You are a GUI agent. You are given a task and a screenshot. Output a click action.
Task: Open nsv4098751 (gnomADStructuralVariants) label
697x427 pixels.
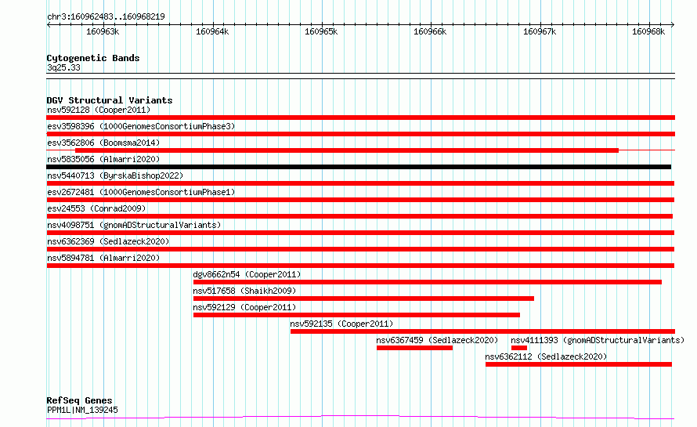[134, 225]
